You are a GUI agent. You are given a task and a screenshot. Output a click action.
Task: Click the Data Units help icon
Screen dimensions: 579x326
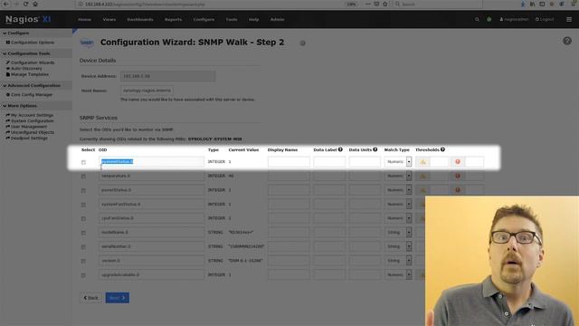point(375,149)
